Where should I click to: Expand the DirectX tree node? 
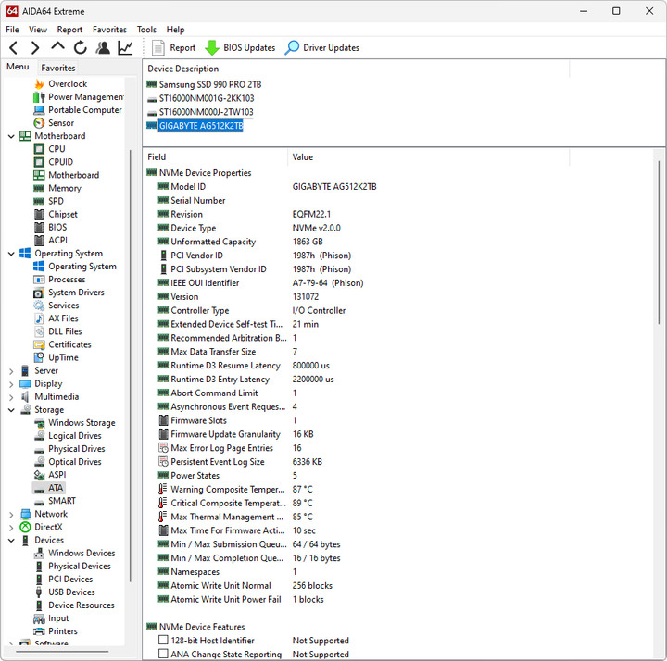[x=11, y=528]
